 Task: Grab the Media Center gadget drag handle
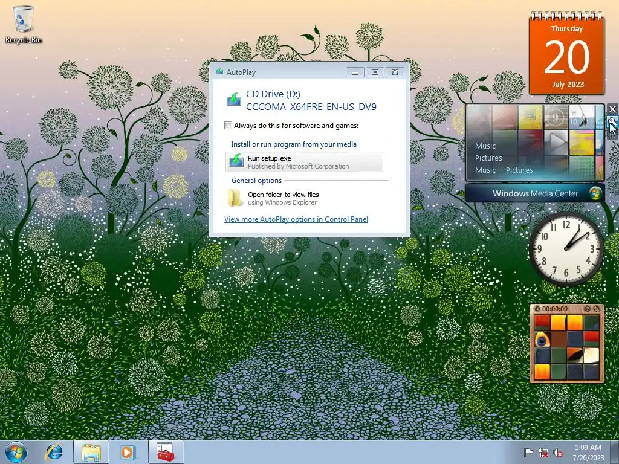(612, 134)
